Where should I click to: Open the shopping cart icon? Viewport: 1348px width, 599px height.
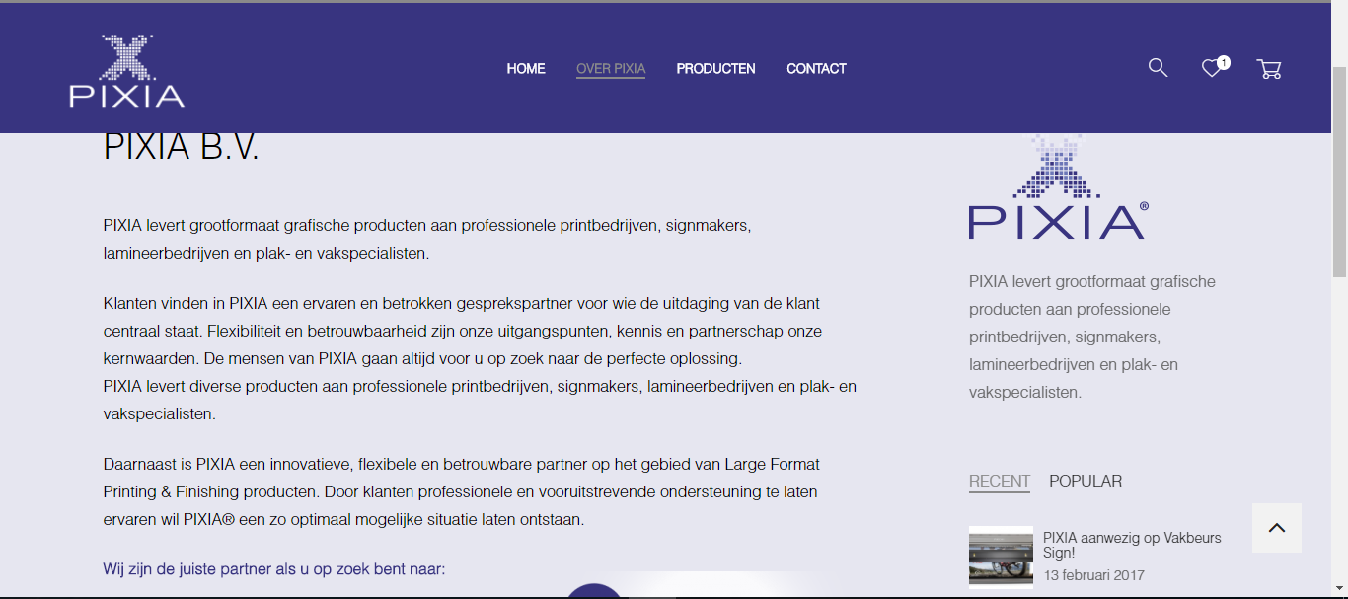(x=1269, y=69)
